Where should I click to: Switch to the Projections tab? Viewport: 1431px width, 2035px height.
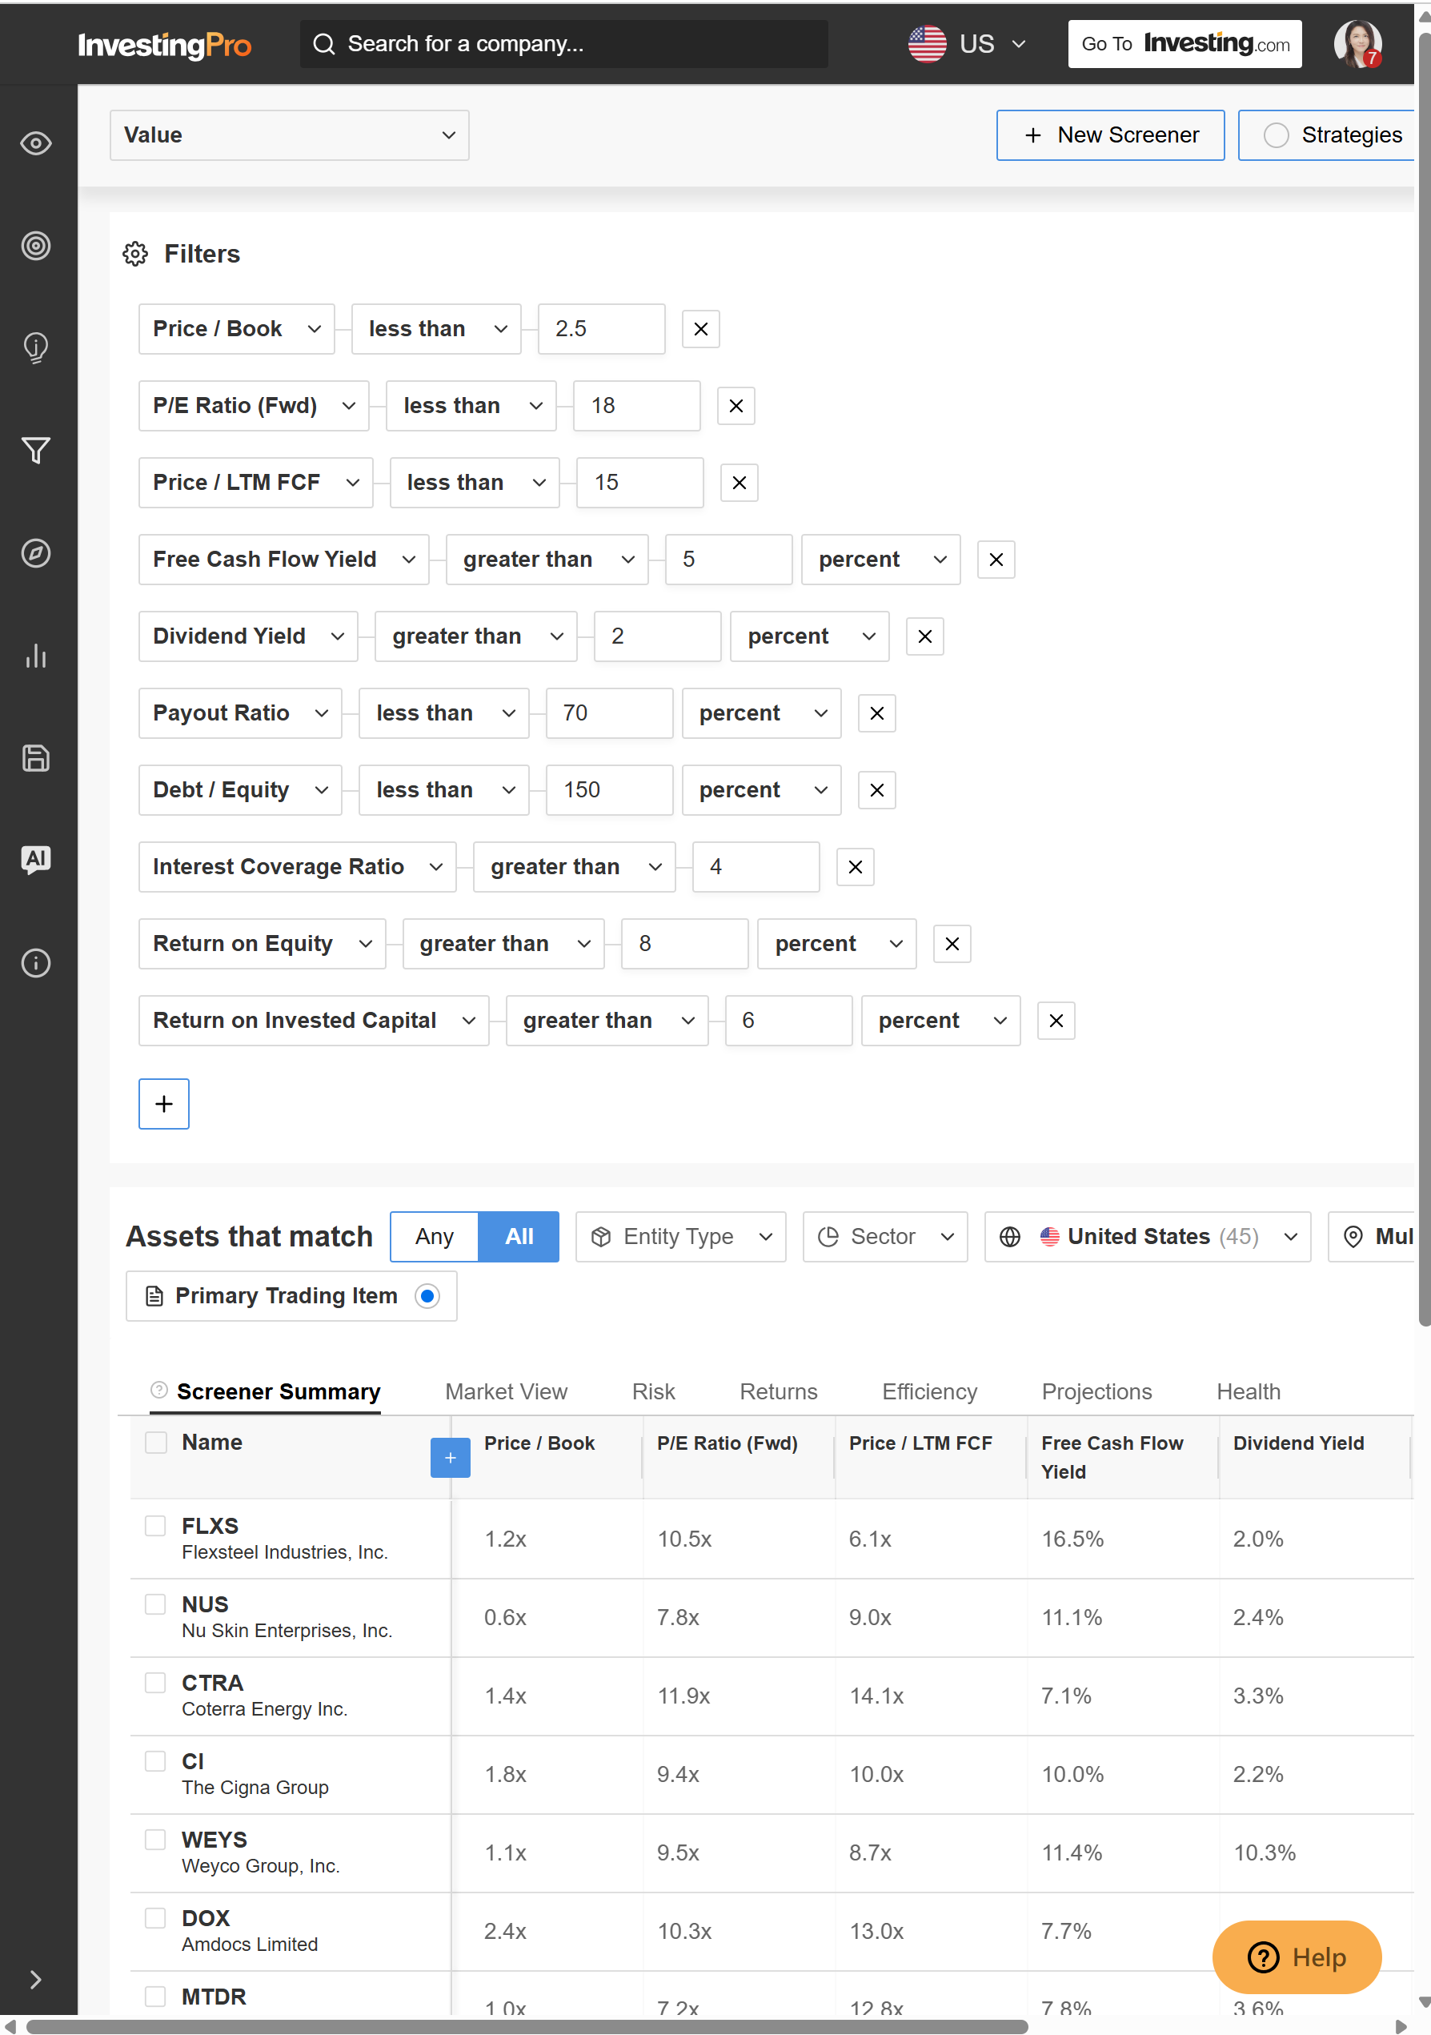click(x=1097, y=1391)
